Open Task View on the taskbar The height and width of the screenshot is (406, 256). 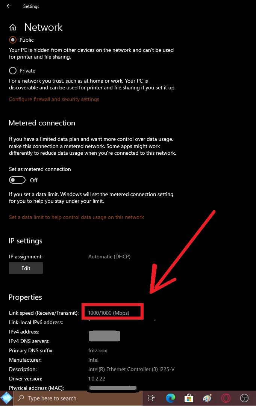[151, 398]
